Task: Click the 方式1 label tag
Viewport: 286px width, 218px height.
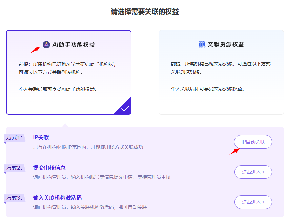Action: 14,137
